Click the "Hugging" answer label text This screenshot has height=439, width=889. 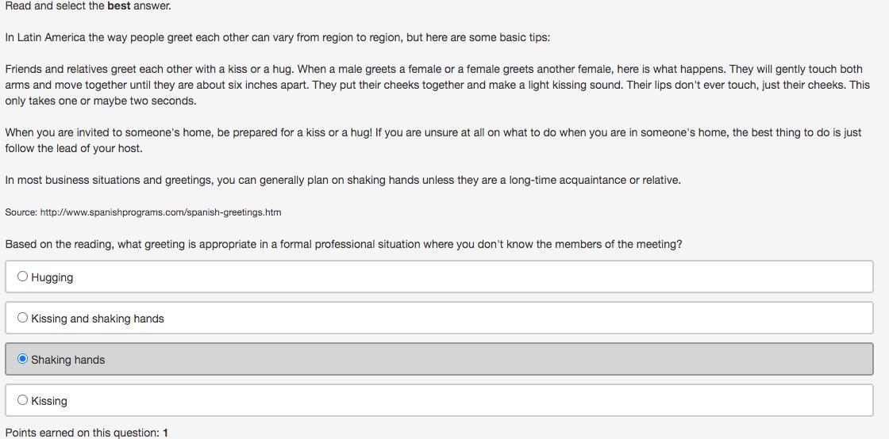52,278
